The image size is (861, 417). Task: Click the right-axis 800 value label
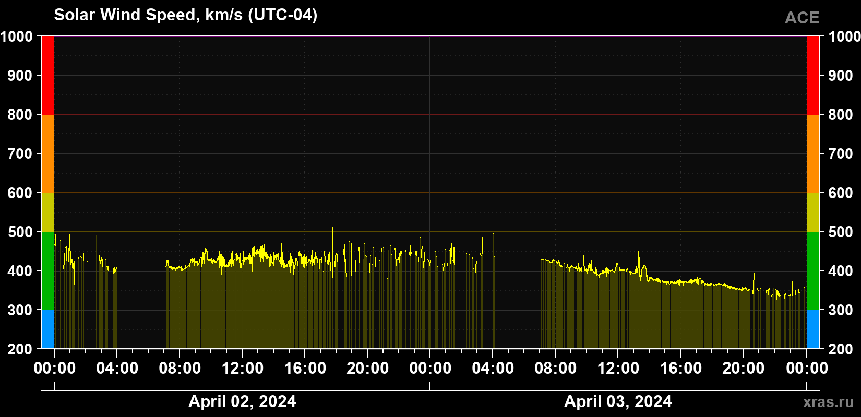[841, 115]
